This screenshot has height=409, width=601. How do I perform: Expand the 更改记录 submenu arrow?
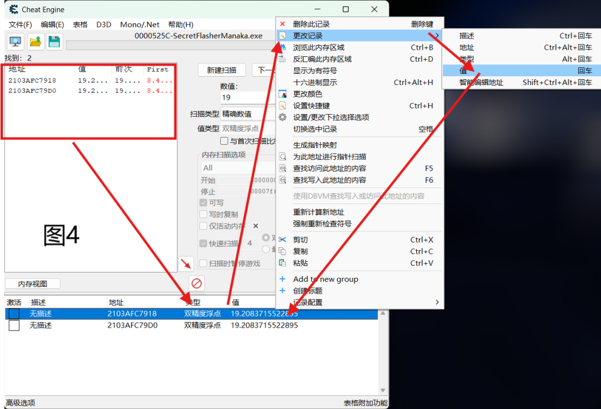pos(437,36)
